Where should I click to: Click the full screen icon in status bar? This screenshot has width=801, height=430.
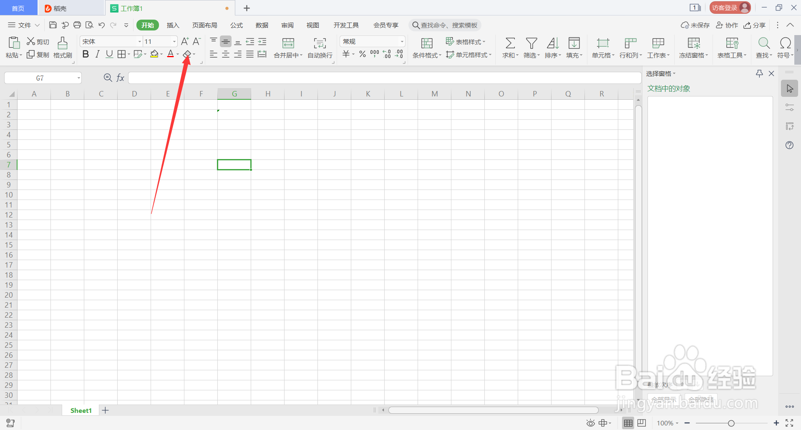[x=789, y=423]
